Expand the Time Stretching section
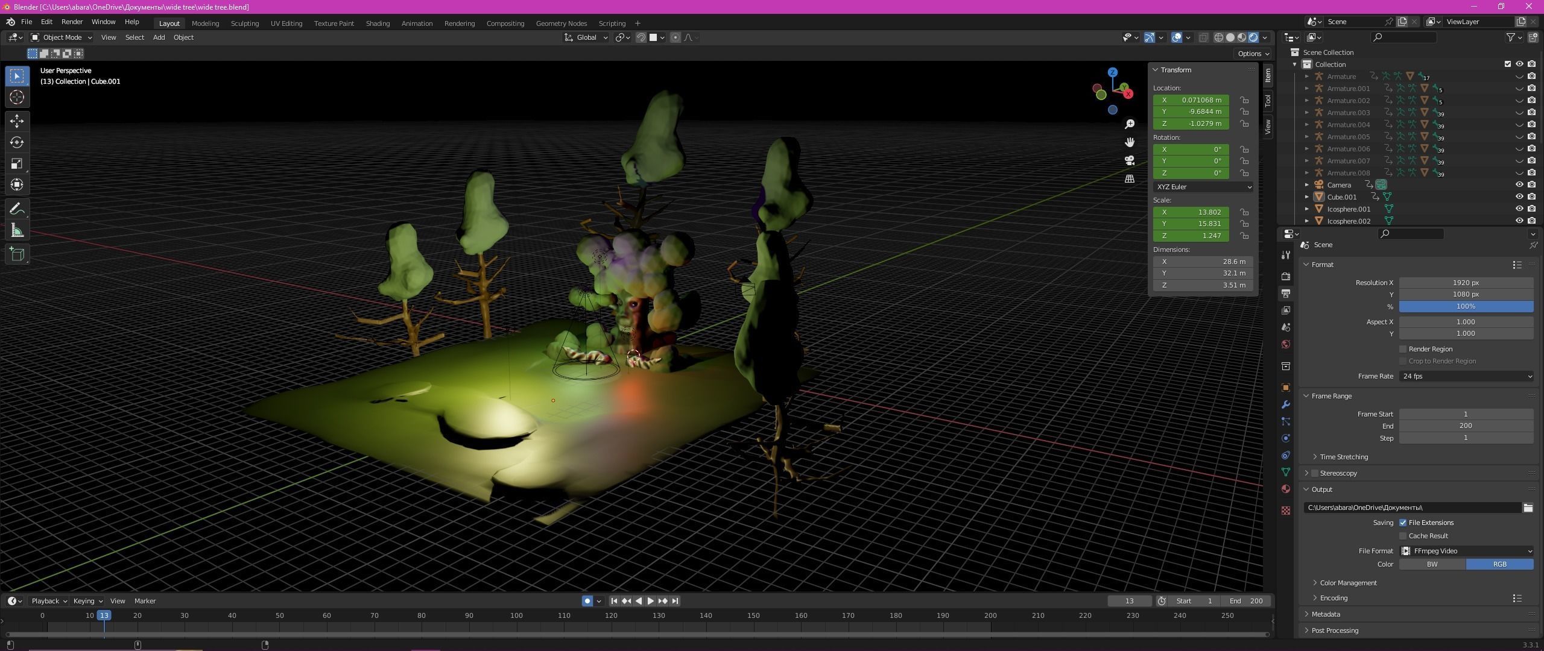This screenshot has height=651, width=1544. tap(1343, 457)
